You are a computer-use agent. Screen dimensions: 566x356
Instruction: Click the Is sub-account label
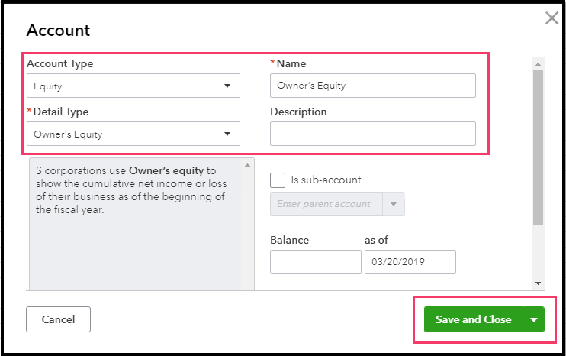click(326, 180)
